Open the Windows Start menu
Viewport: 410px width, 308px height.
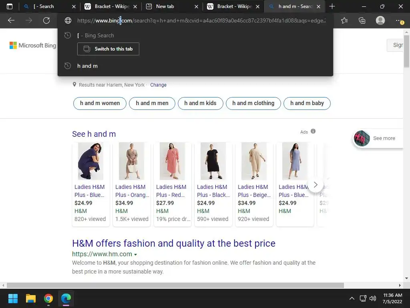pyautogui.click(x=13, y=298)
